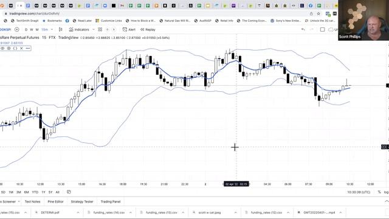Select the 1Y date range
This screenshot has height=219, width=389.
tap(43, 192)
